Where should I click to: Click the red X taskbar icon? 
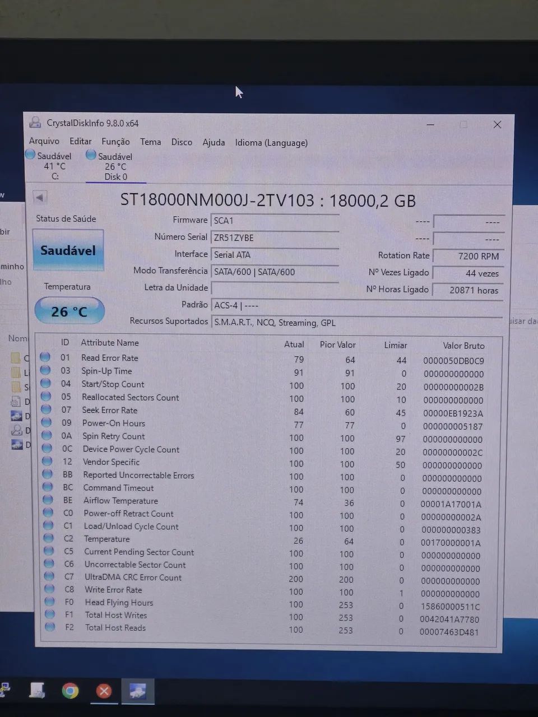point(104,691)
